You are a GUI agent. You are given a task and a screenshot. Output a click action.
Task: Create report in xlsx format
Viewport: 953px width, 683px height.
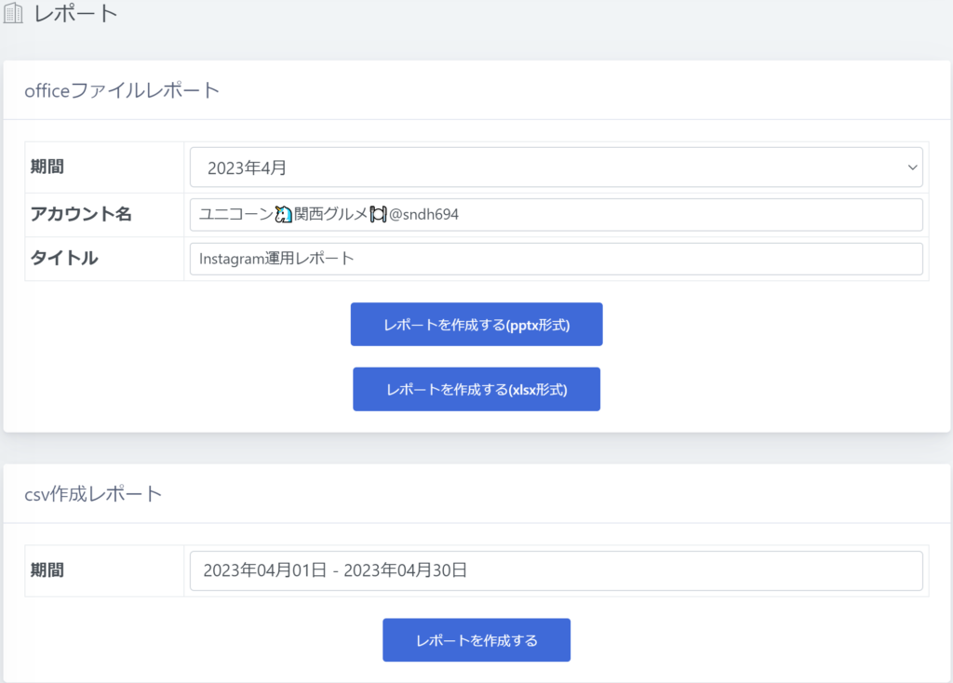pos(476,389)
